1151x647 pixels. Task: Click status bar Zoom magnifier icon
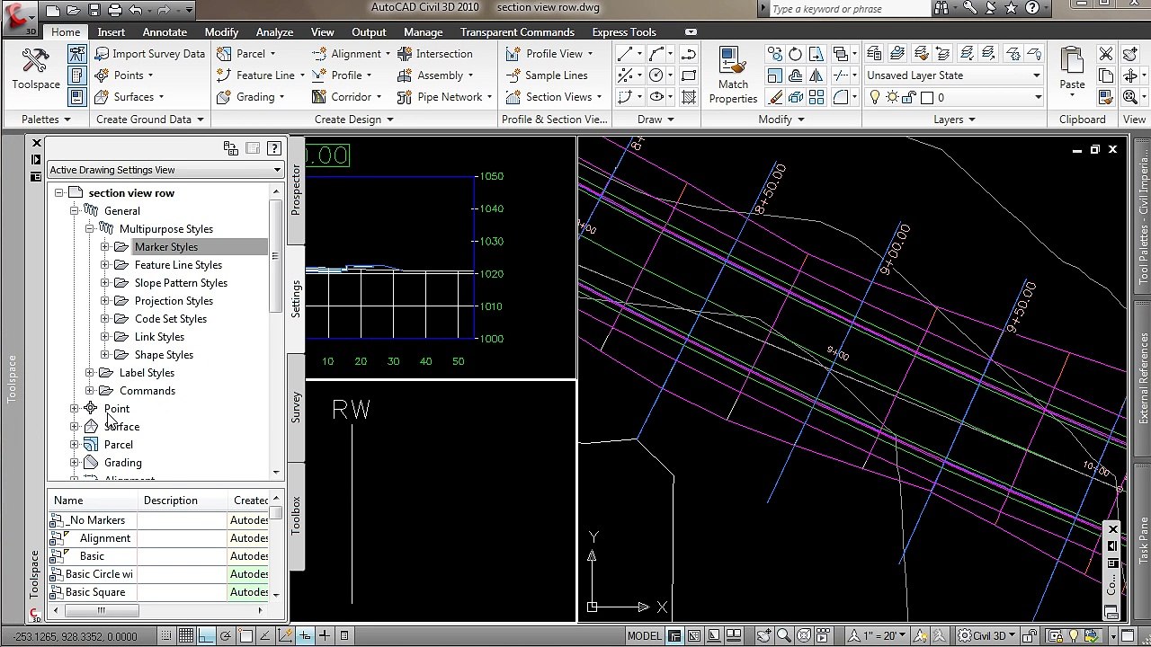784,636
